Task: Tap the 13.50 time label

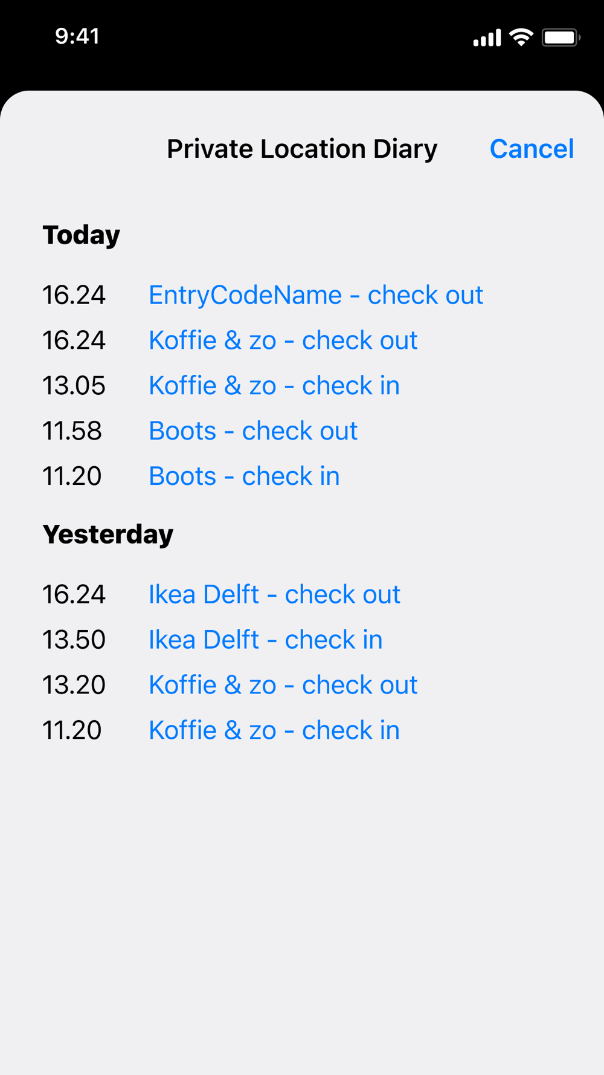Action: tap(74, 640)
